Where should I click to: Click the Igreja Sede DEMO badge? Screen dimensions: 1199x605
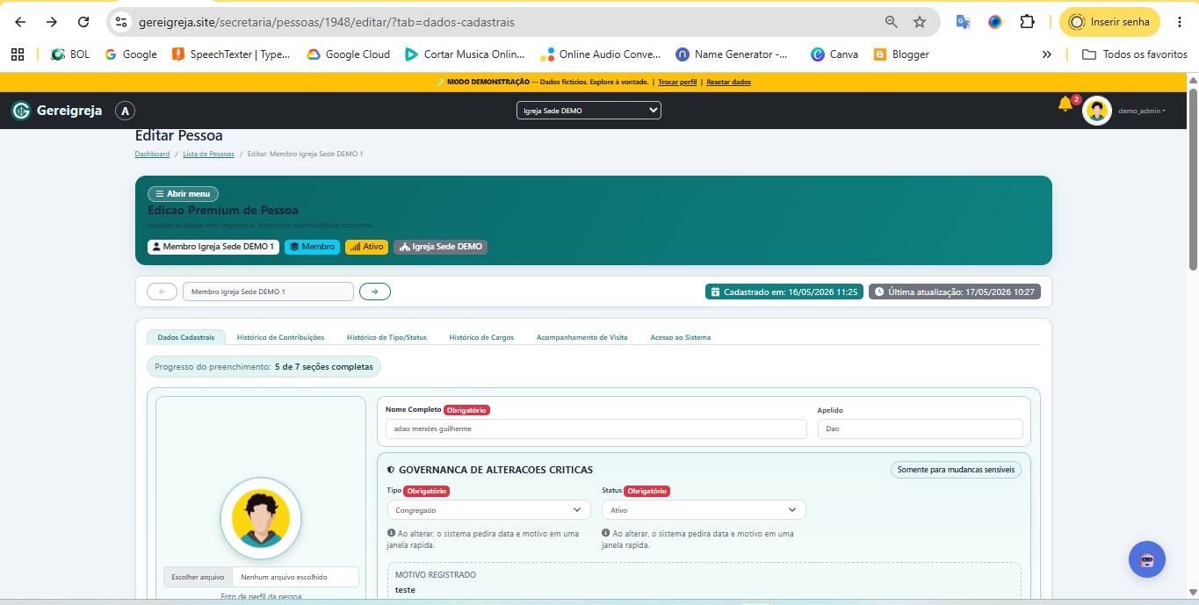point(440,247)
